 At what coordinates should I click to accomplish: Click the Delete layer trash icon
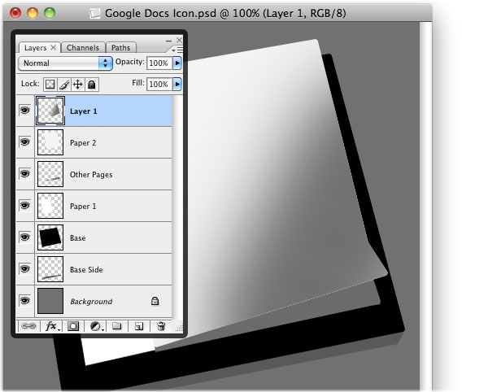(161, 326)
